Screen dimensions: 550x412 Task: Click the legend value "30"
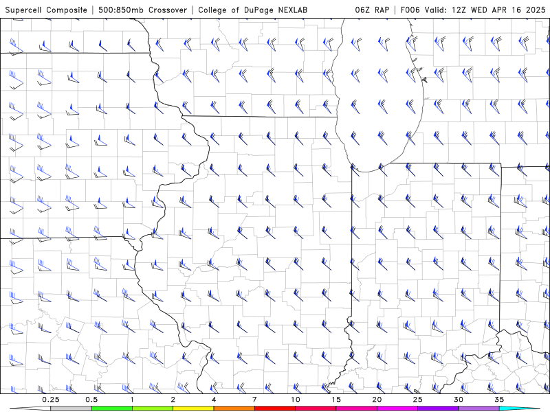pos(459,400)
